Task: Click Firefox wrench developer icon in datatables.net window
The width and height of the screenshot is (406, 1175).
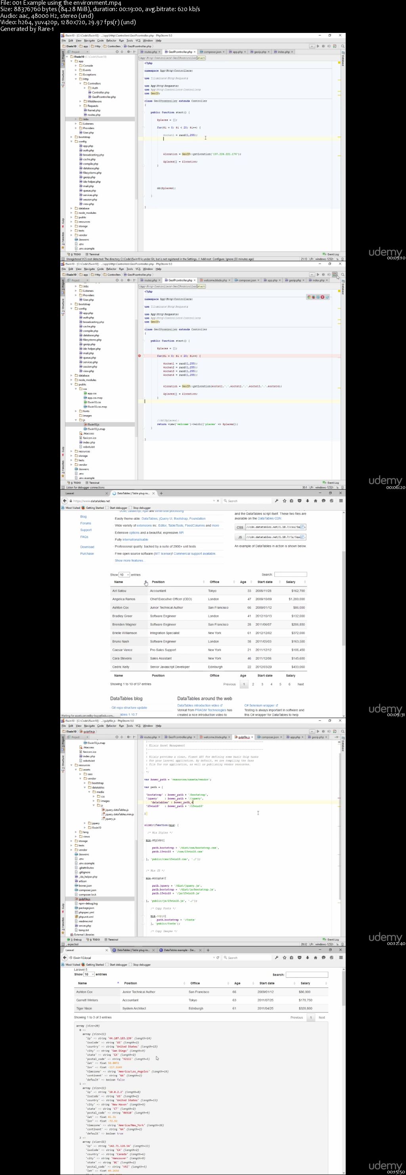Action: click(x=276, y=500)
